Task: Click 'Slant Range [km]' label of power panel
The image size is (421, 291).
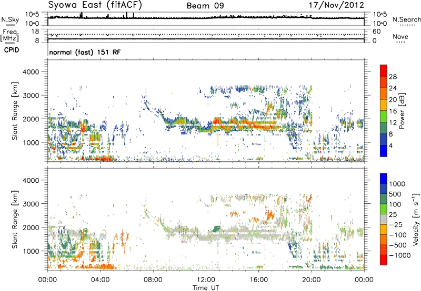Action: tap(15, 111)
